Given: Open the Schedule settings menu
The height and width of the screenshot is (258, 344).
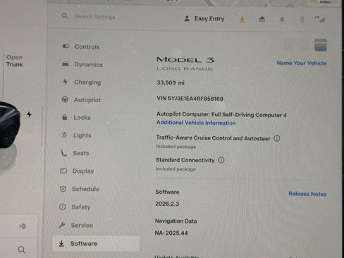Looking at the screenshot, I should (x=80, y=189).
